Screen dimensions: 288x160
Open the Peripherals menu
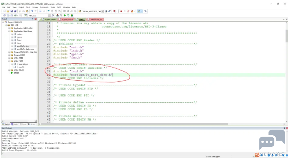coord(44,7)
